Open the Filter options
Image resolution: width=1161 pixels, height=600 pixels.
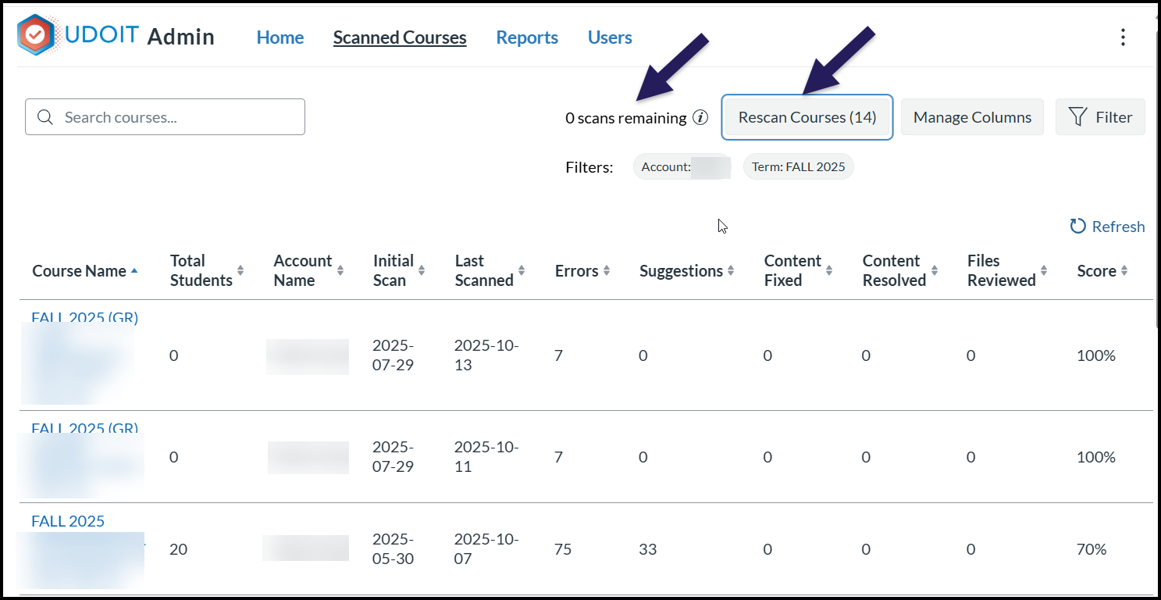pos(1100,116)
